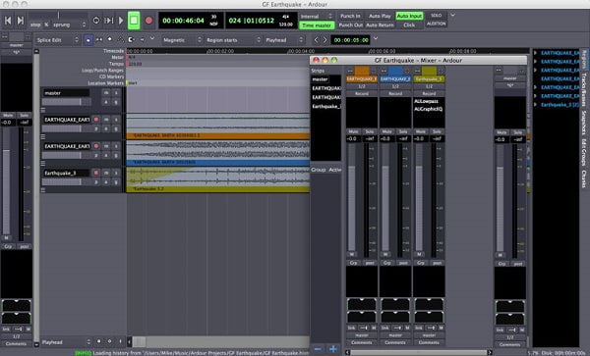Image resolution: width=590 pixels, height=356 pixels.
Task: Expand the first EARTHQUAKE region entry
Action: coord(536,53)
